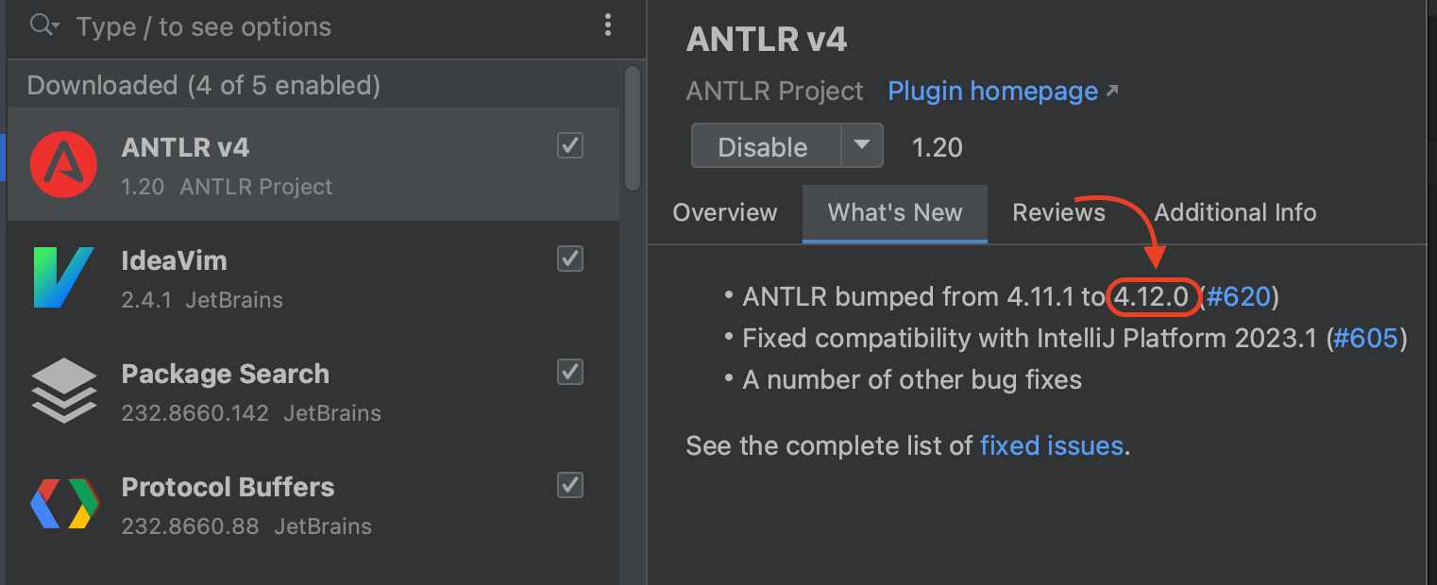Screen dimensions: 1437x585
Task: Follow the fixed issues link
Action: point(1052,445)
